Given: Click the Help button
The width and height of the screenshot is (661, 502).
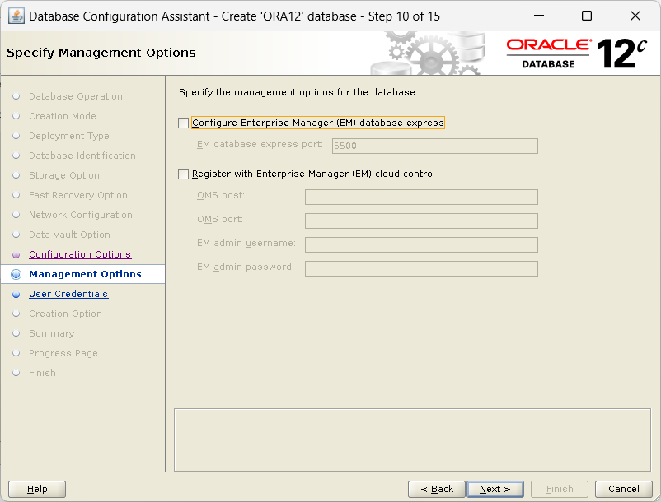Looking at the screenshot, I should click(x=37, y=489).
